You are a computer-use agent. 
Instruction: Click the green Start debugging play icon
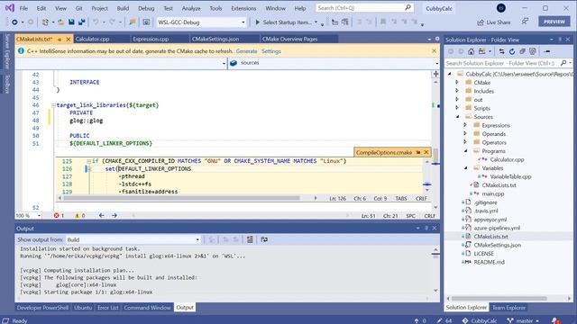[258, 22]
